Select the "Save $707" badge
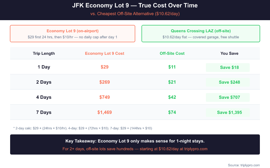 point(228,97)
